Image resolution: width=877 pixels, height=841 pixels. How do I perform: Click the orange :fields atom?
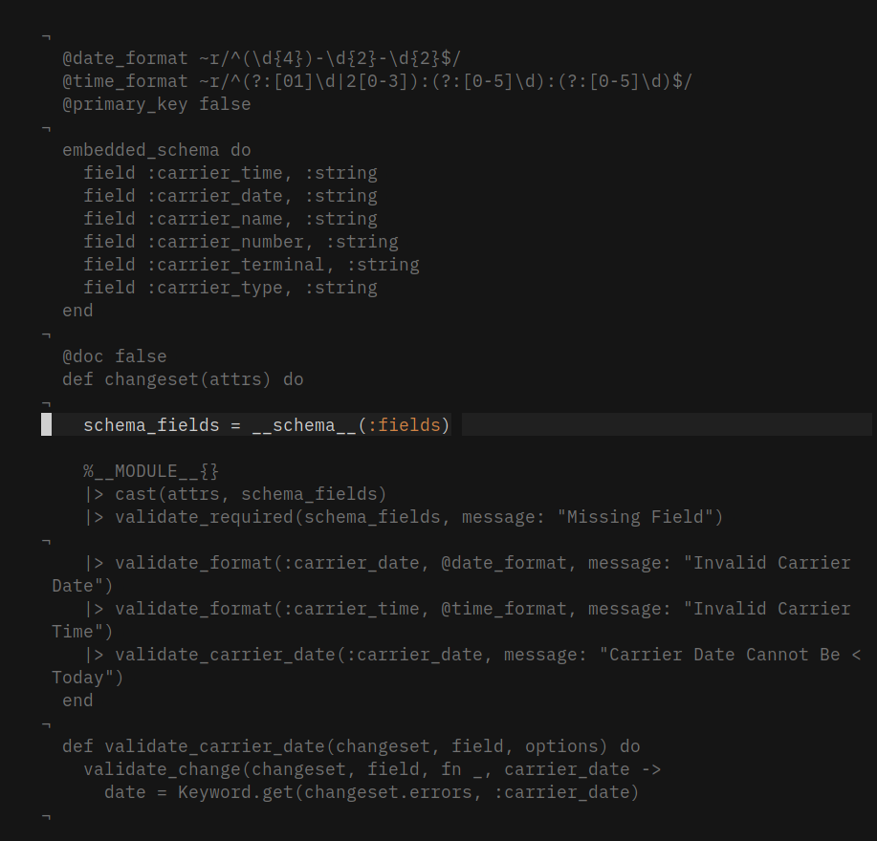(x=408, y=425)
